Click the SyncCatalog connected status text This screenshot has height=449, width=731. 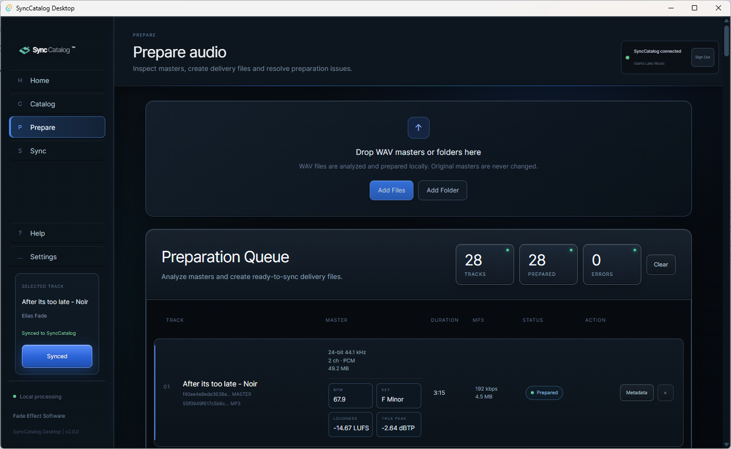[x=657, y=51]
